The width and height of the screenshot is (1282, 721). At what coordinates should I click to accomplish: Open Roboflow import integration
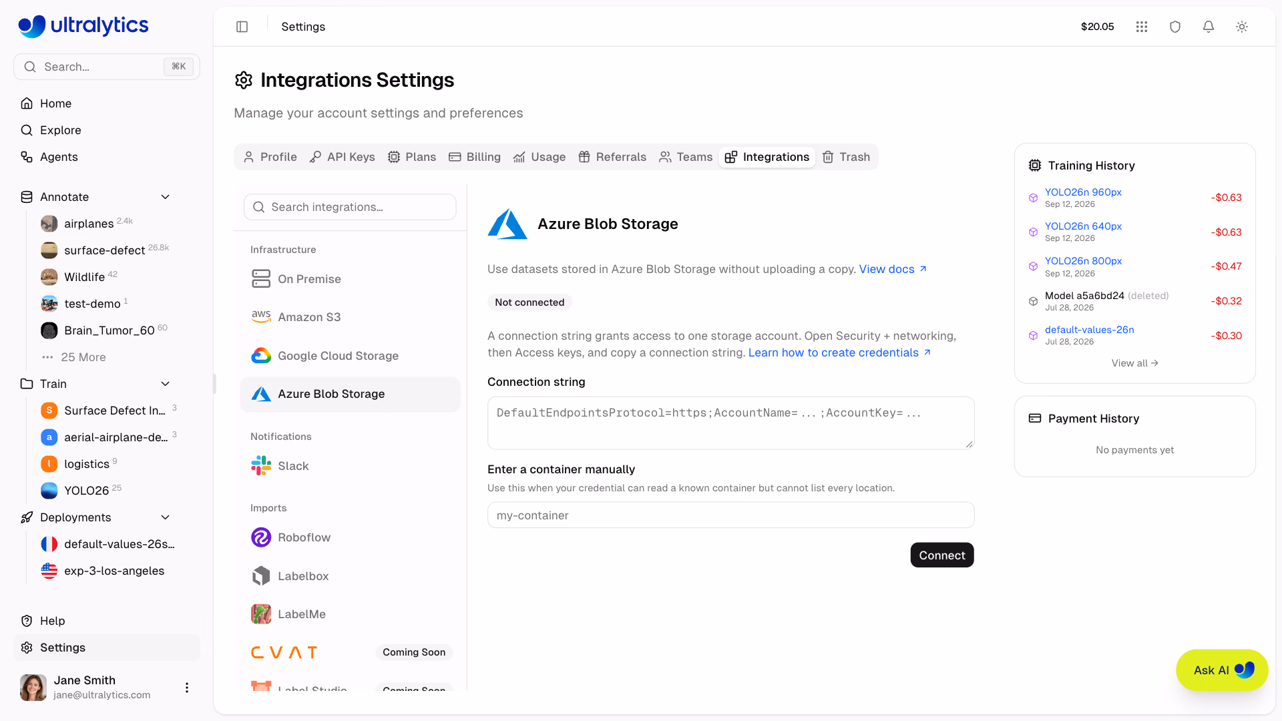pos(350,537)
